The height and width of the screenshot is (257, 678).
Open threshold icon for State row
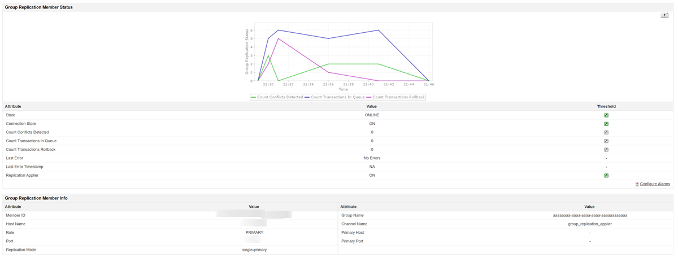(x=606, y=115)
